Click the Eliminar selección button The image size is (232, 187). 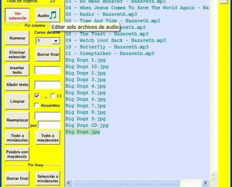[17, 55]
